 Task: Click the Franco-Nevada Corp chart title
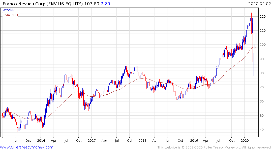43,4
